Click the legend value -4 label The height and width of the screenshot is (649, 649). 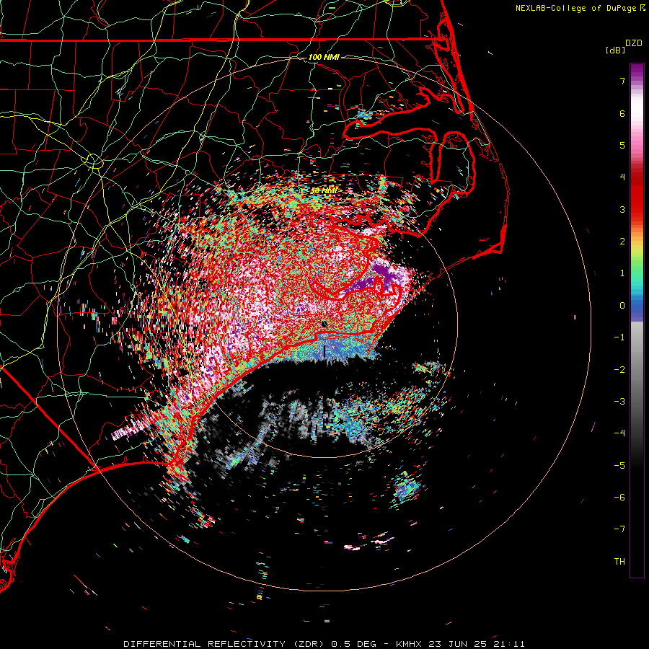tap(619, 433)
